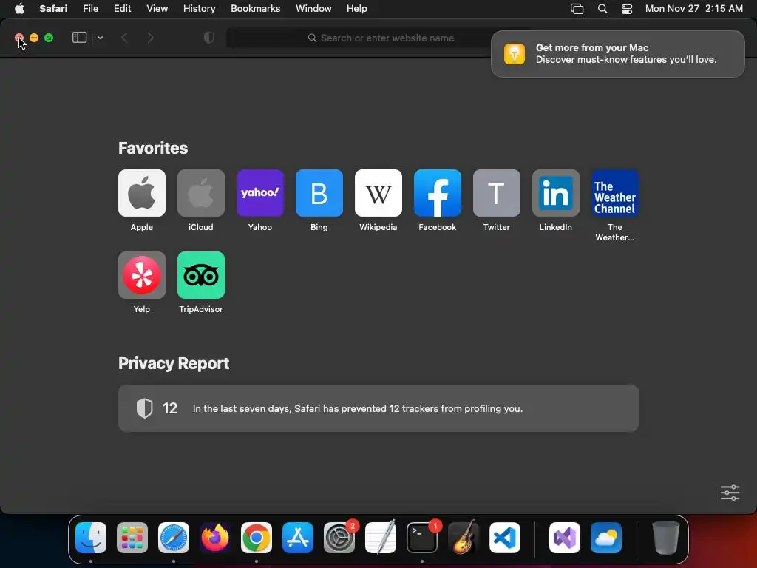
Task: Launch Finder from the Dock
Action: click(x=91, y=537)
